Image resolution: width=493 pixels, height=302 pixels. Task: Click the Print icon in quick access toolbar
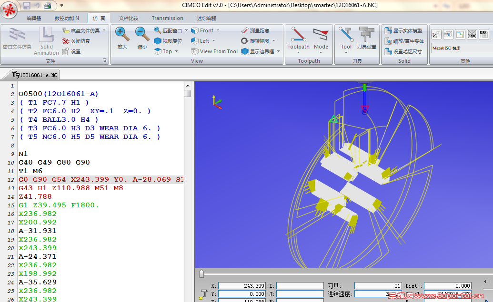(x=48, y=5)
